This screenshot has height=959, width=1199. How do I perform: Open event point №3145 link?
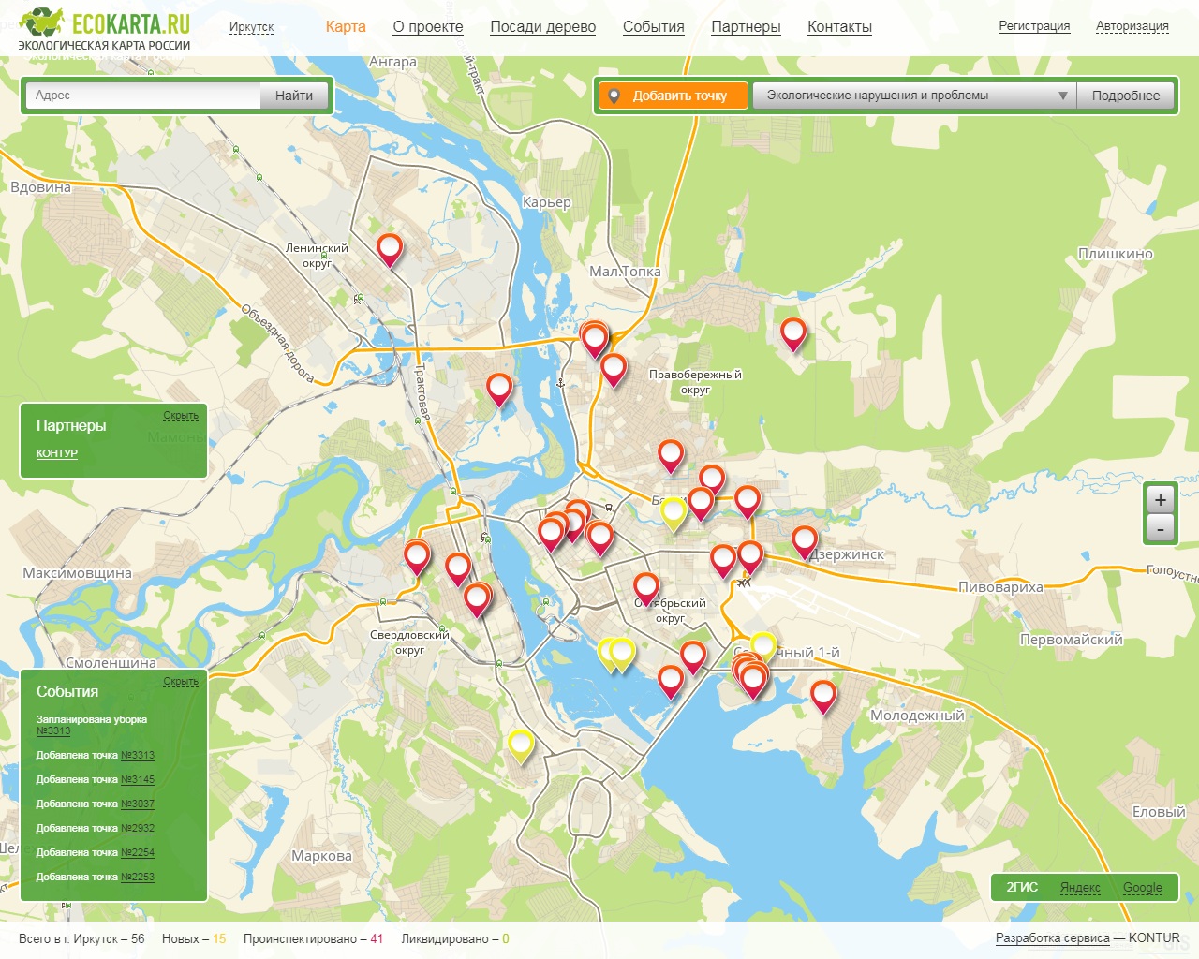tap(138, 780)
